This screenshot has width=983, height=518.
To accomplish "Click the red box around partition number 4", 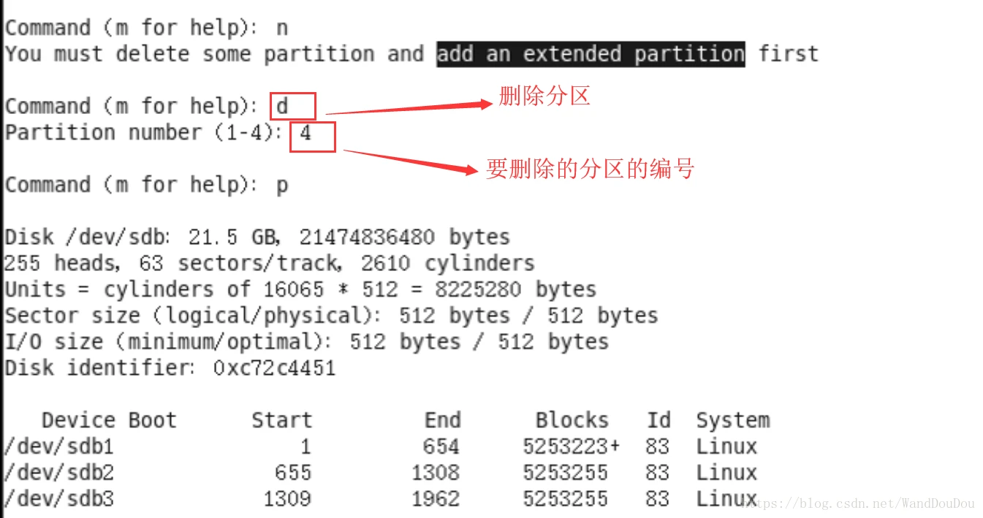I will point(312,136).
